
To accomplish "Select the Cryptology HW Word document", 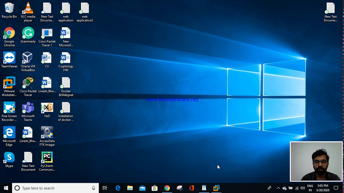I will (x=66, y=62).
